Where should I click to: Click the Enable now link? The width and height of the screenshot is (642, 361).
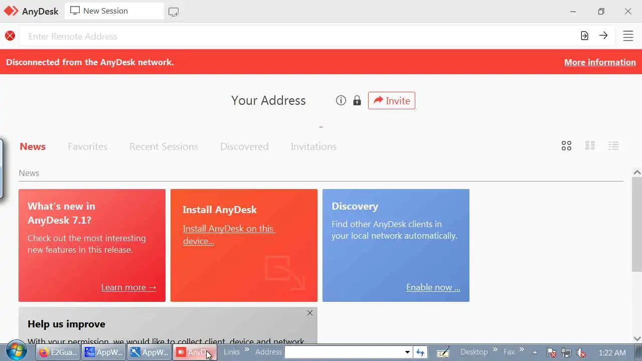coord(433,287)
